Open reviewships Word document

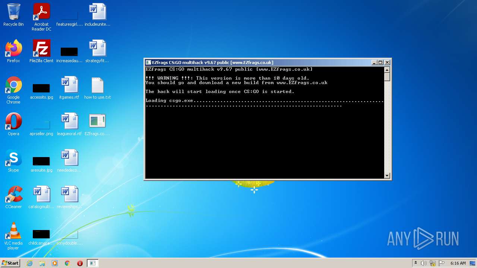69,197
